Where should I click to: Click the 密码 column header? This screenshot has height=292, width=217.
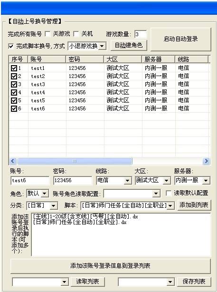(x=85, y=59)
